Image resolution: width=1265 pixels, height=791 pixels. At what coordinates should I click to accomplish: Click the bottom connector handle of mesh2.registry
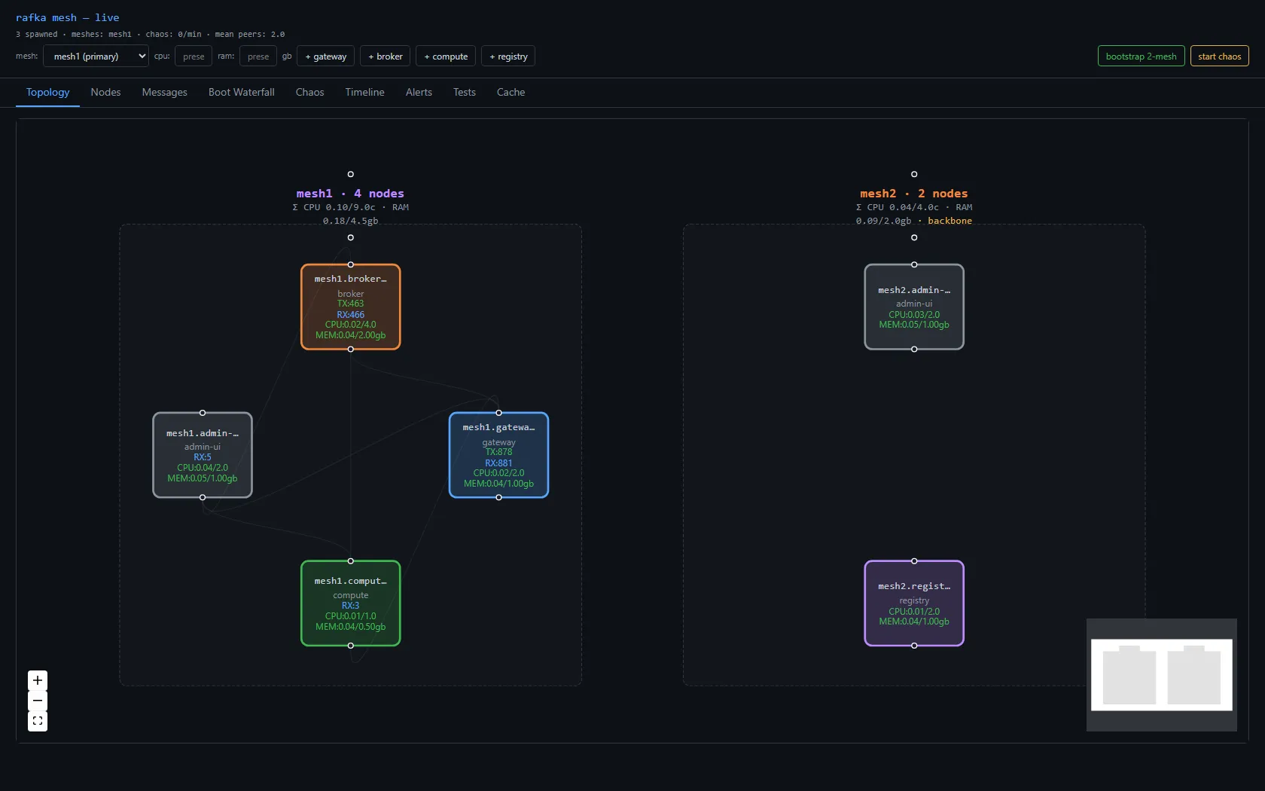[914, 646]
